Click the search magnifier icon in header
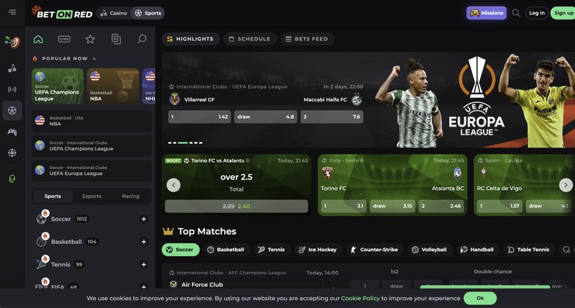The height and width of the screenshot is (308, 575). click(516, 13)
